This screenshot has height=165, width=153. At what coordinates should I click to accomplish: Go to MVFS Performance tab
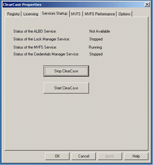tap(100, 14)
